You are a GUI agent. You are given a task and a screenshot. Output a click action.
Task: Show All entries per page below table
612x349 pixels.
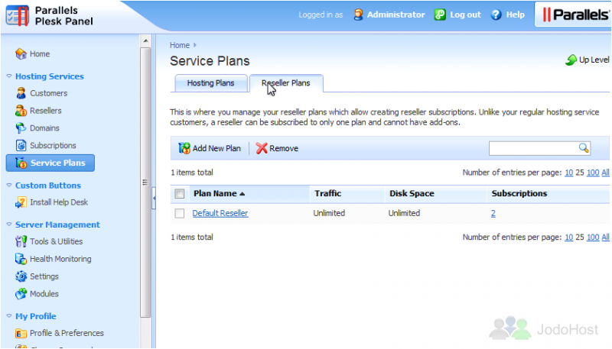pyautogui.click(x=605, y=238)
